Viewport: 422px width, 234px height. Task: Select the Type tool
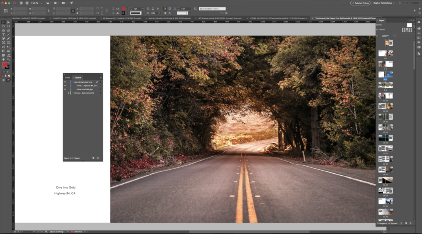coord(4,34)
